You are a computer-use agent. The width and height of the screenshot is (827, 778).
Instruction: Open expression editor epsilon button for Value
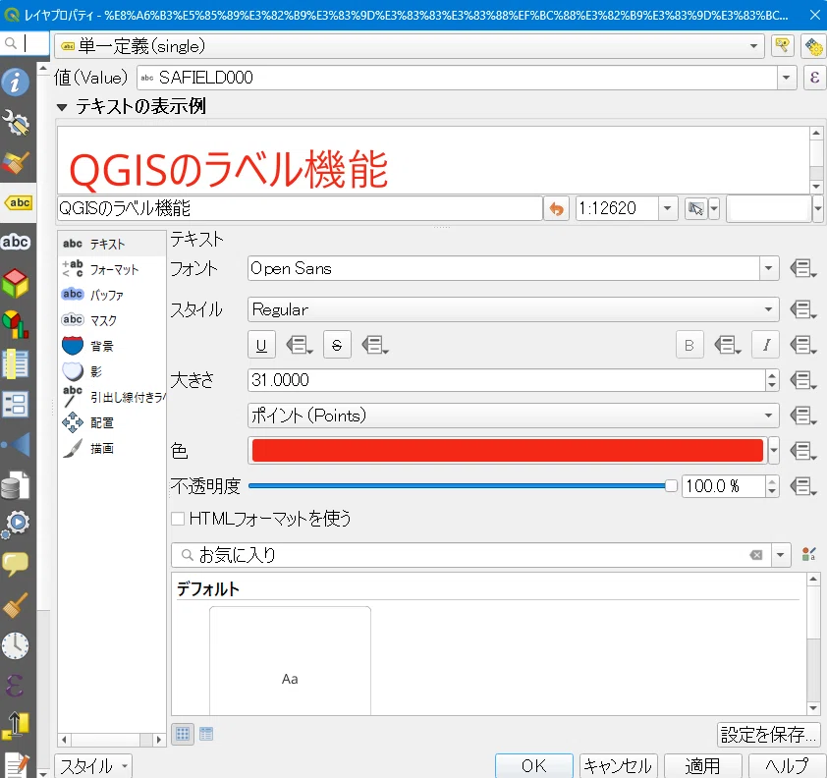[814, 78]
